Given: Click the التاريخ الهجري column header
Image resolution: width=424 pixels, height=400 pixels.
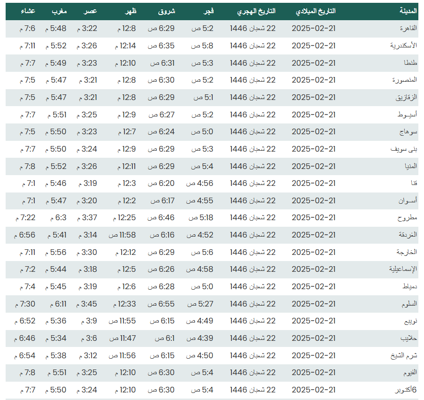Looking at the screenshot, I should (256, 11).
